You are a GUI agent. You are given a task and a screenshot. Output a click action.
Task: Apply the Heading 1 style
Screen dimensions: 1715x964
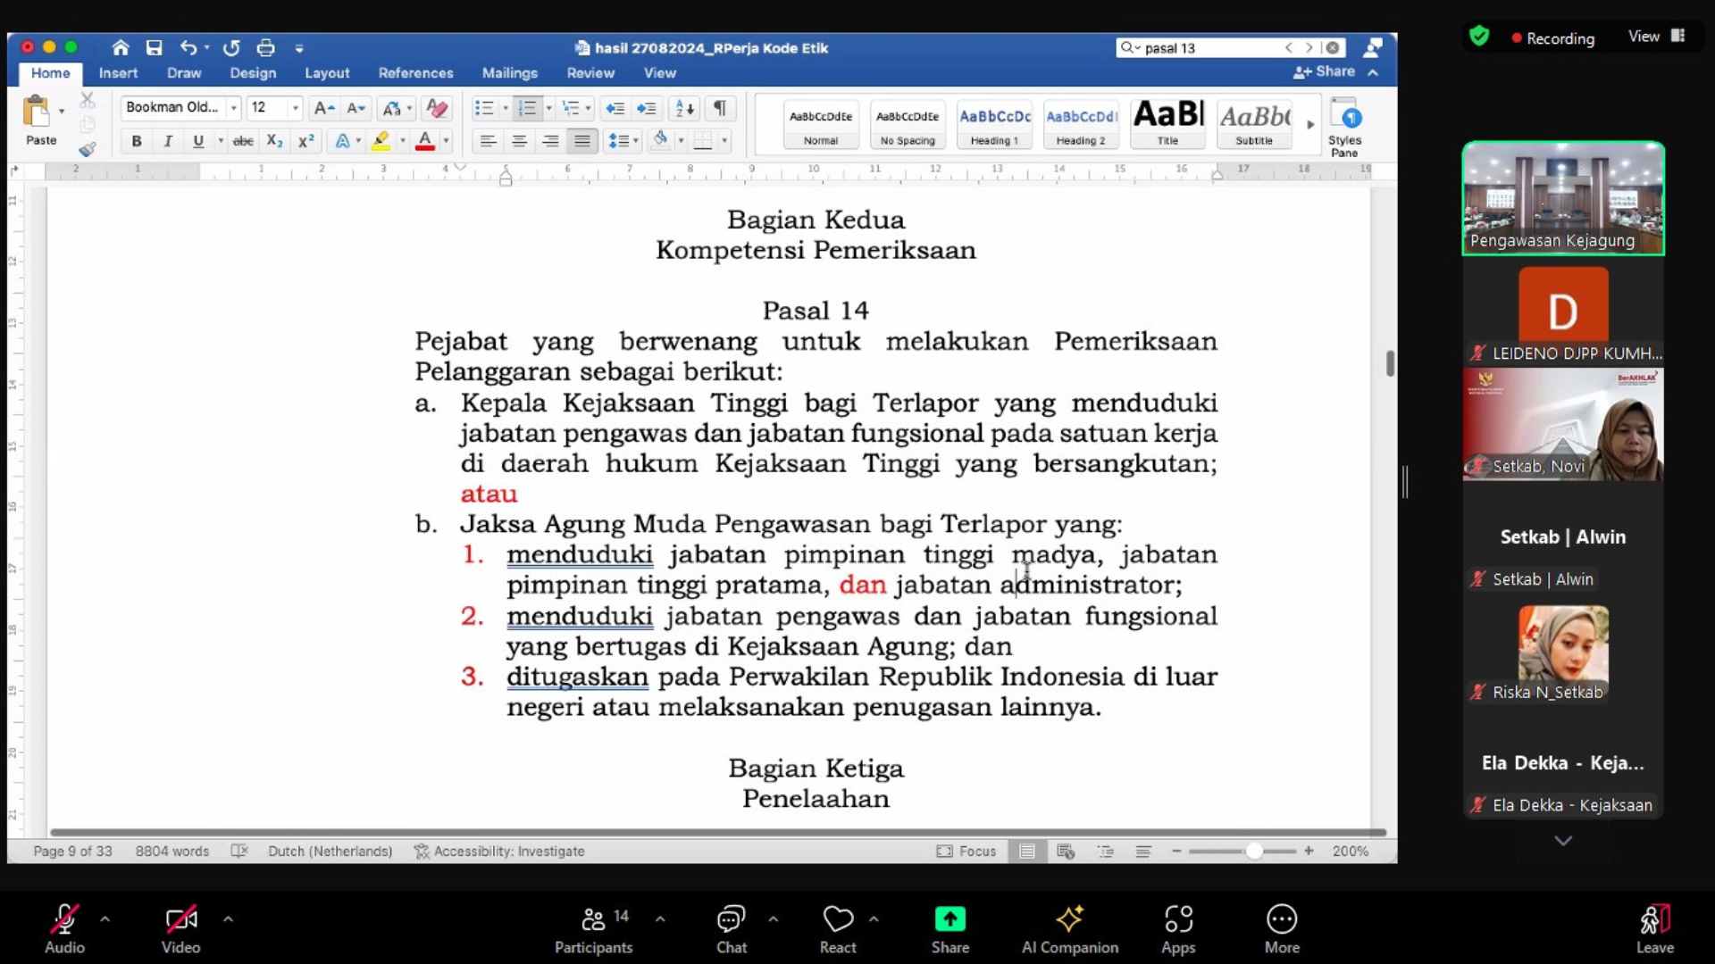pos(994,125)
